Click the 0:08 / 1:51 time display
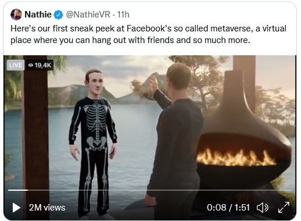 coord(228,208)
